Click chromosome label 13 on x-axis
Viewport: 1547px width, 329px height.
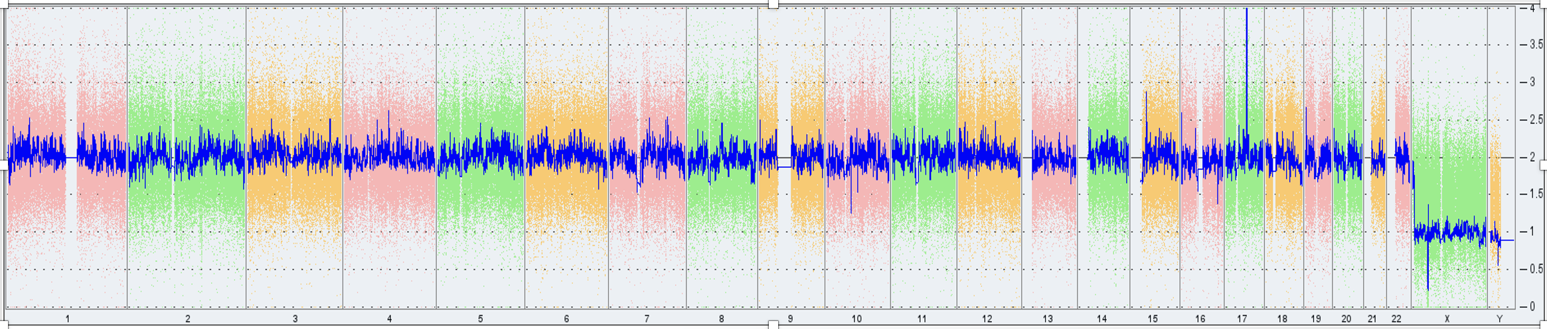tap(1048, 319)
